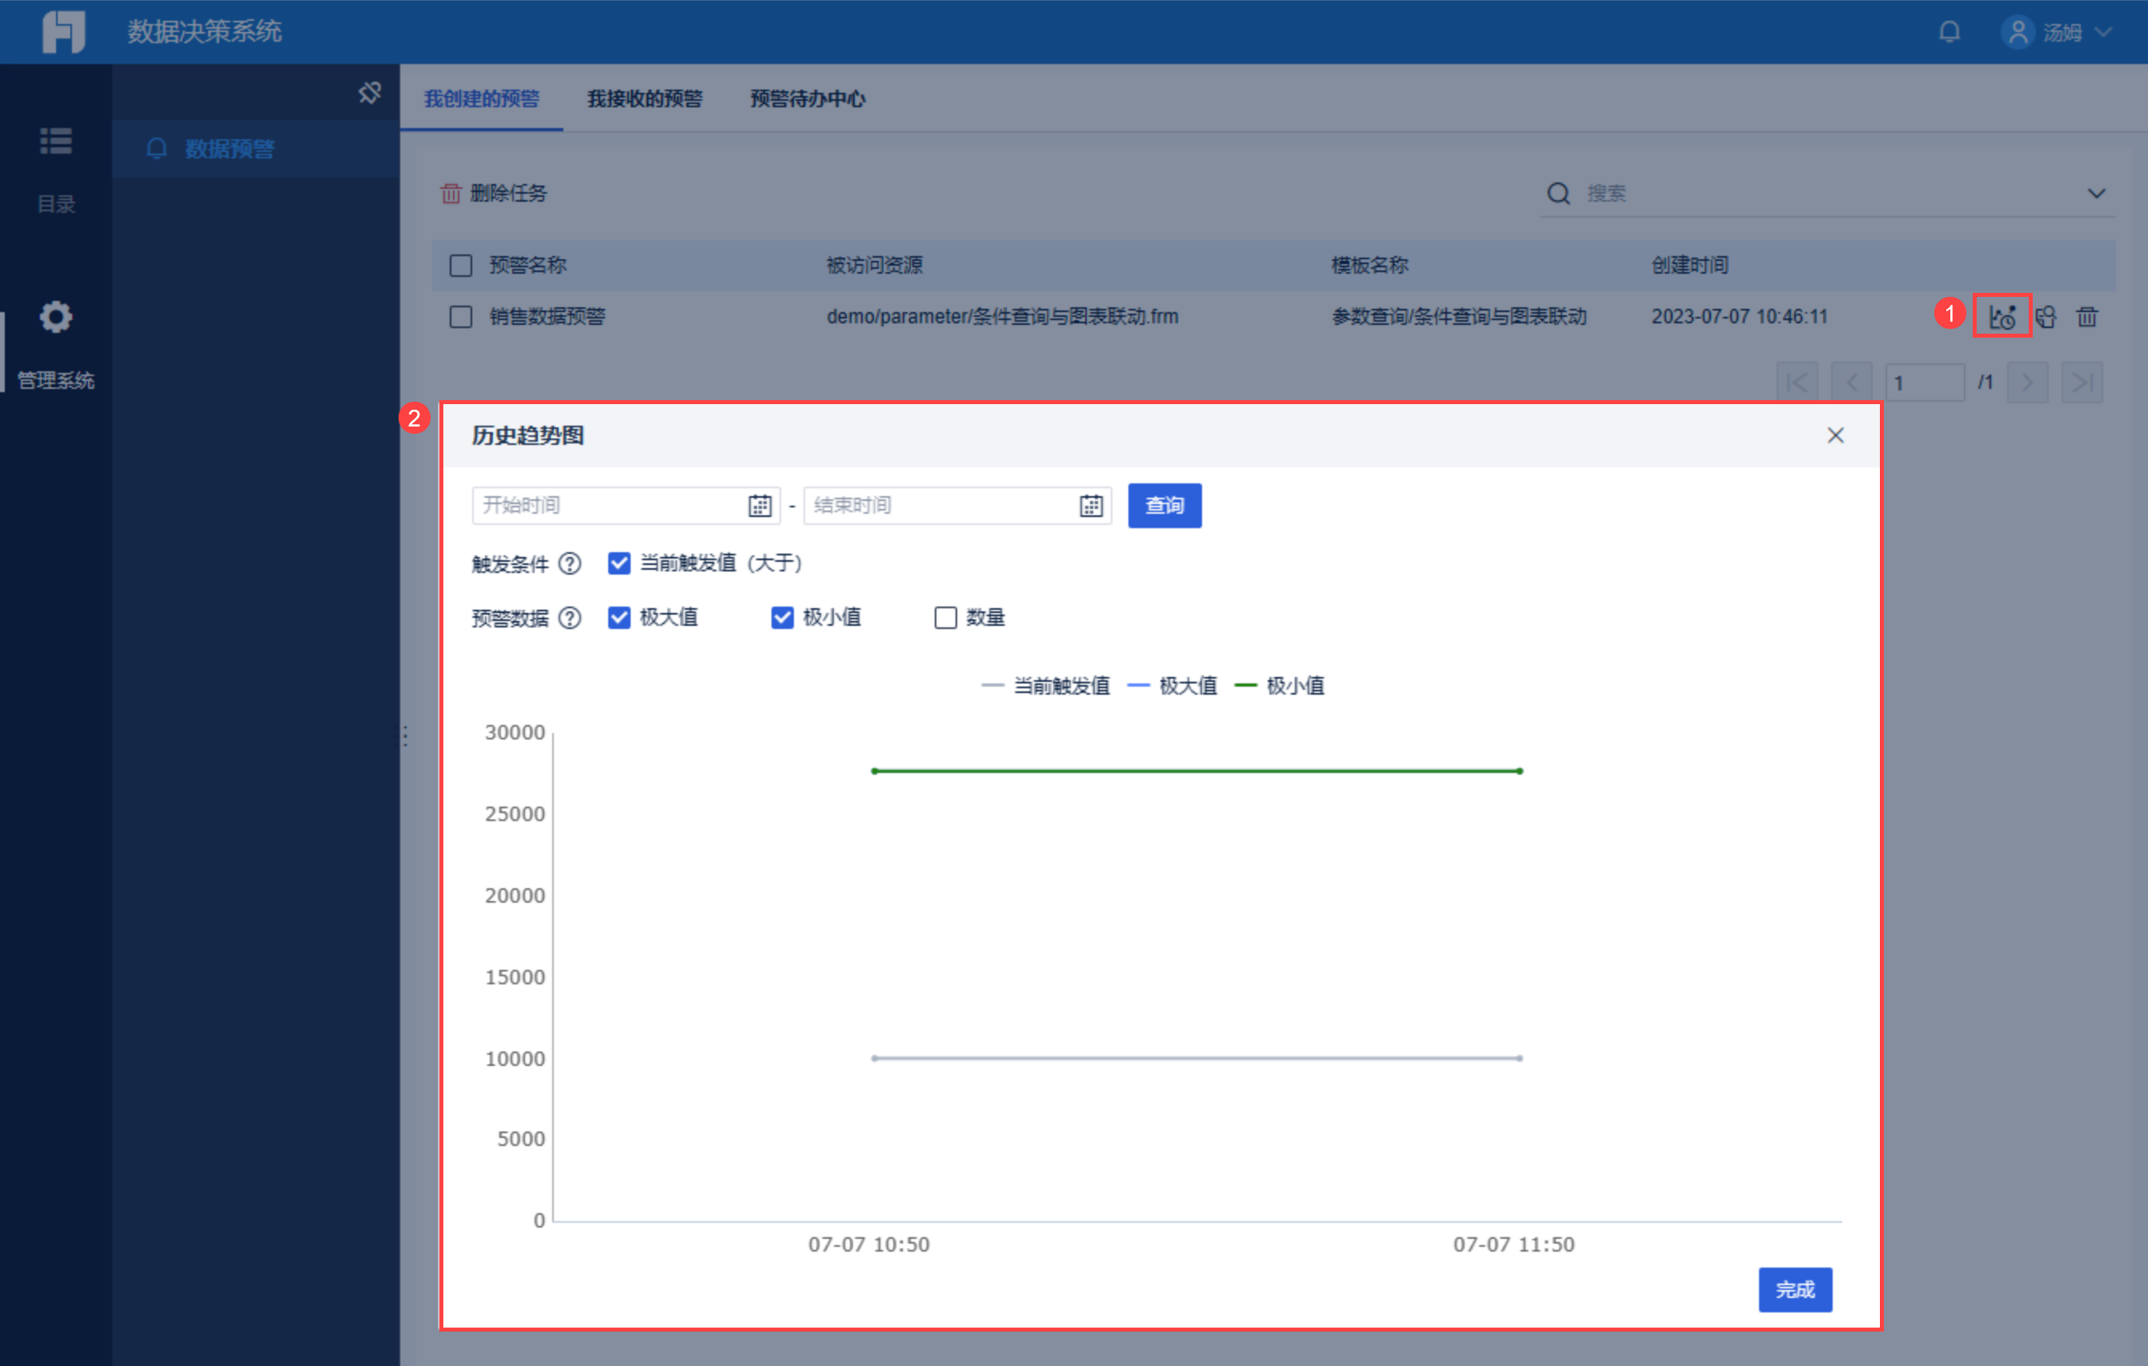Click the 完成 finish button

click(x=1793, y=1289)
